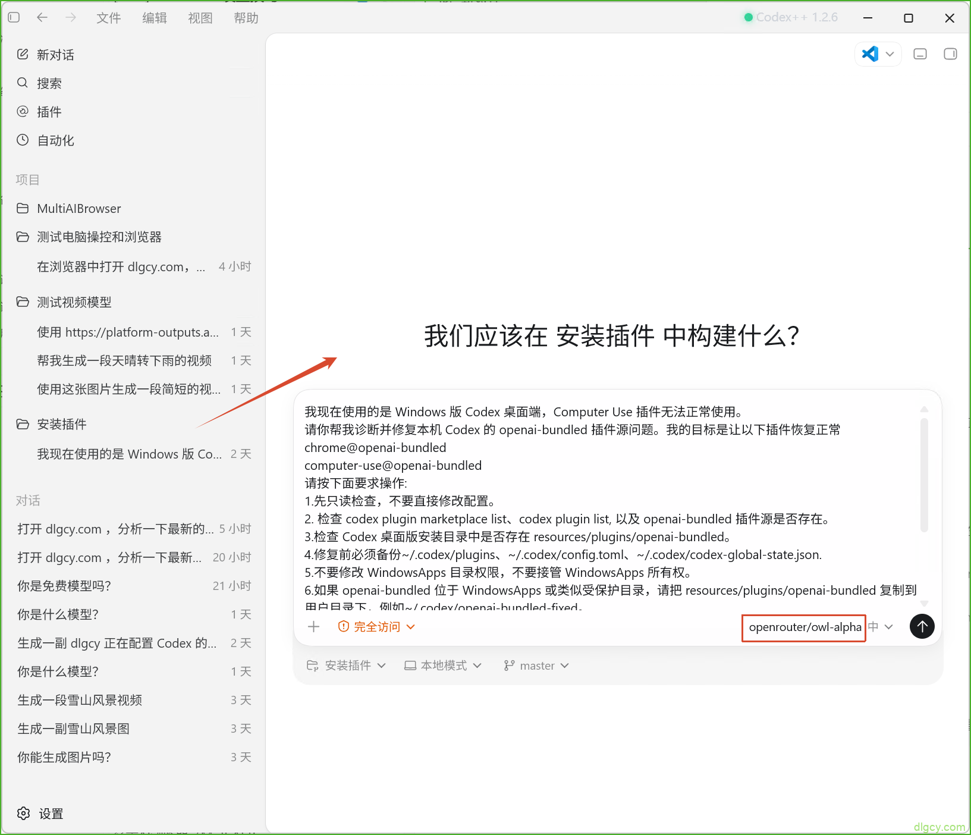Go forward with the right arrow
This screenshot has height=835, width=971.
click(71, 18)
